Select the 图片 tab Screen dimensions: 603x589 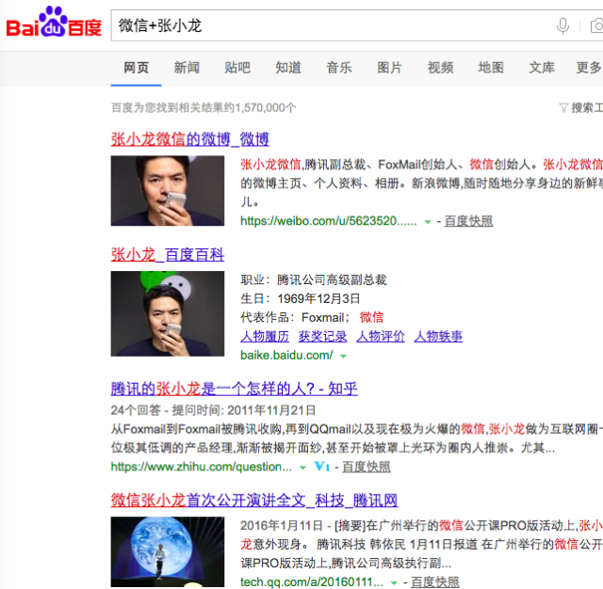click(389, 68)
